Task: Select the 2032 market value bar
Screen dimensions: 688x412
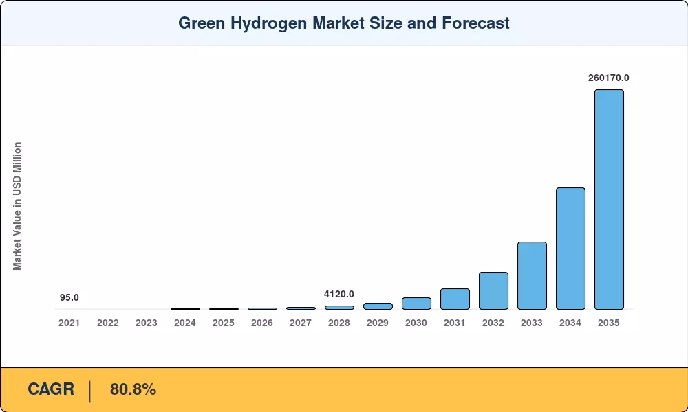Action: 493,290
